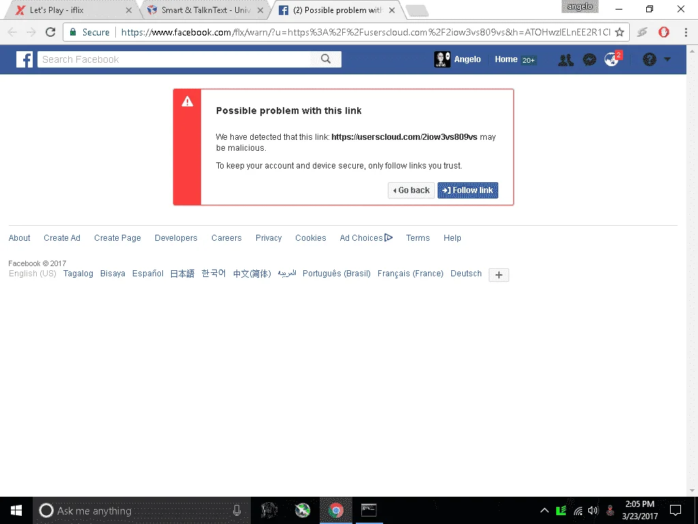Screen dimensions: 698x524
Task: Switch language to Tagalog
Action: click(x=78, y=274)
